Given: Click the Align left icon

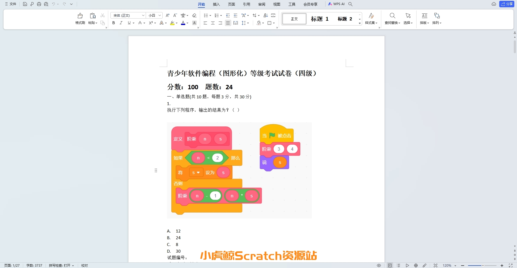Looking at the screenshot, I should tap(205, 23).
